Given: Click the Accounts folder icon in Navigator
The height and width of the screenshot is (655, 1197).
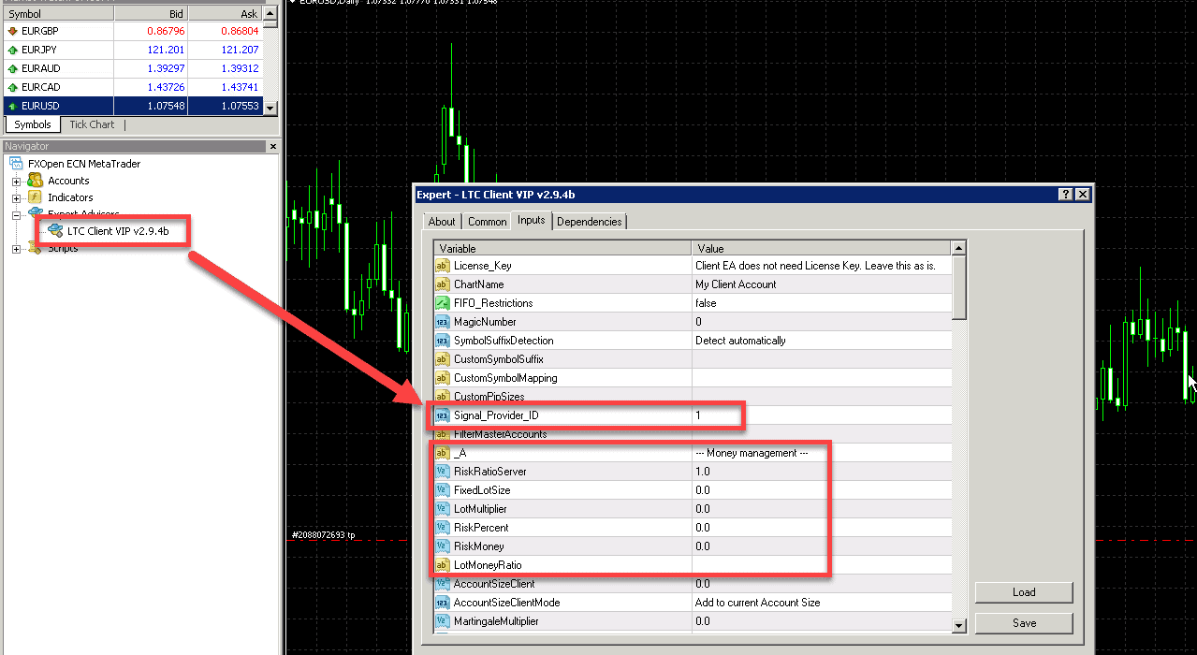Looking at the screenshot, I should pyautogui.click(x=36, y=181).
